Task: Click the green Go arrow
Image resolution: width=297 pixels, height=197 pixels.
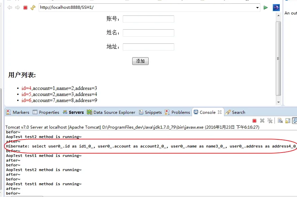Action: 266,8
